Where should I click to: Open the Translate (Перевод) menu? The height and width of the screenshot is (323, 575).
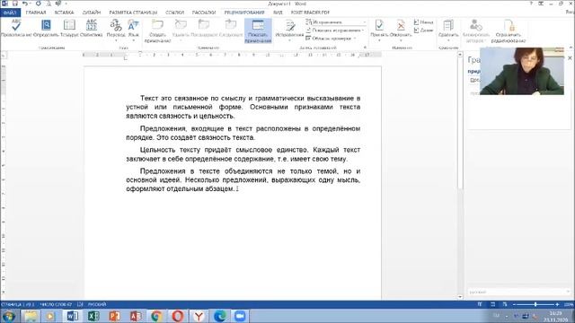click(116, 30)
